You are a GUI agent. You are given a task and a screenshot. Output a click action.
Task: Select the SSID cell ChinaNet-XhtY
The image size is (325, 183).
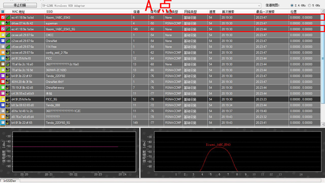[x=55, y=82]
